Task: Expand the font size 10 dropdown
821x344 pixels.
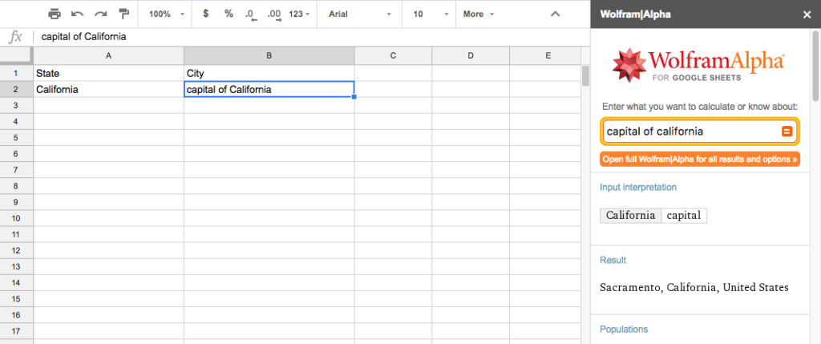Action: coord(428,14)
